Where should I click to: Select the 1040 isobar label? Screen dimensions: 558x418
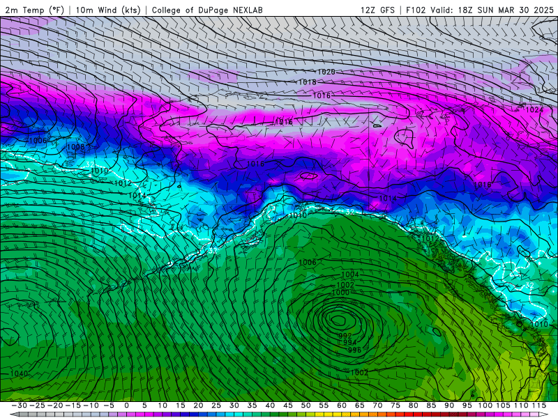coord(20,373)
